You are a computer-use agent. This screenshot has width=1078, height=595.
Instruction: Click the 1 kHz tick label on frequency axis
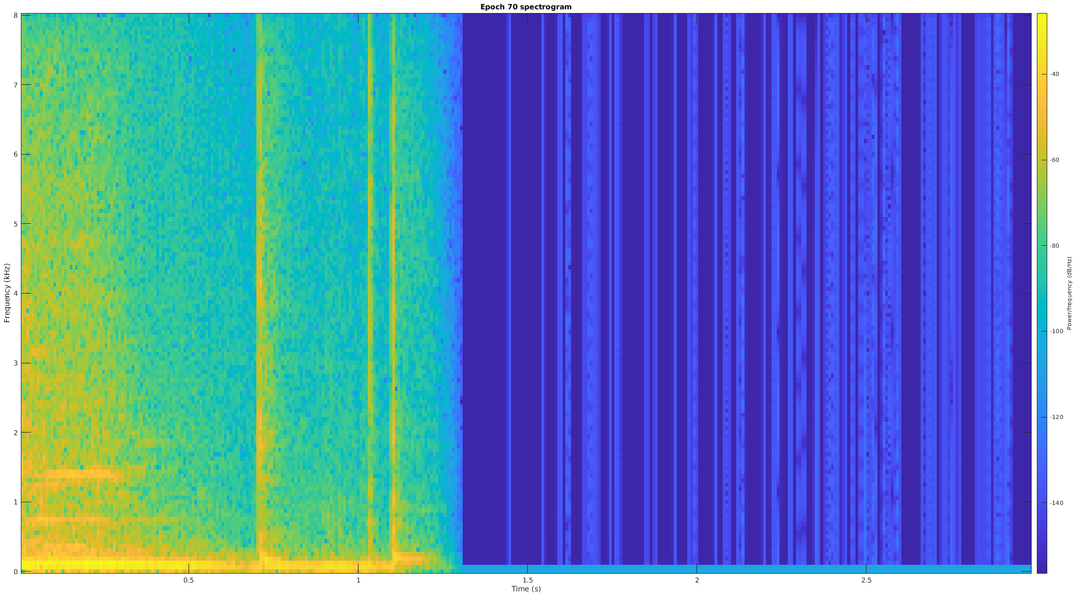coord(16,502)
